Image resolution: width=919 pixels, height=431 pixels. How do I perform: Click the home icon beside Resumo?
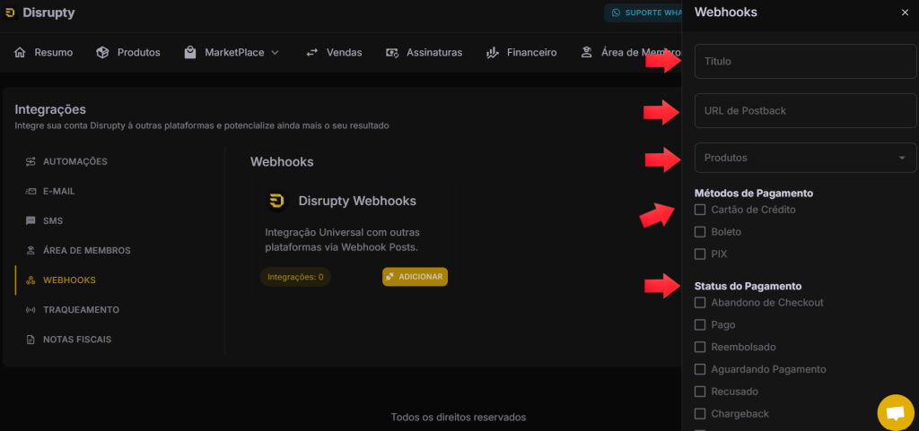(20, 53)
